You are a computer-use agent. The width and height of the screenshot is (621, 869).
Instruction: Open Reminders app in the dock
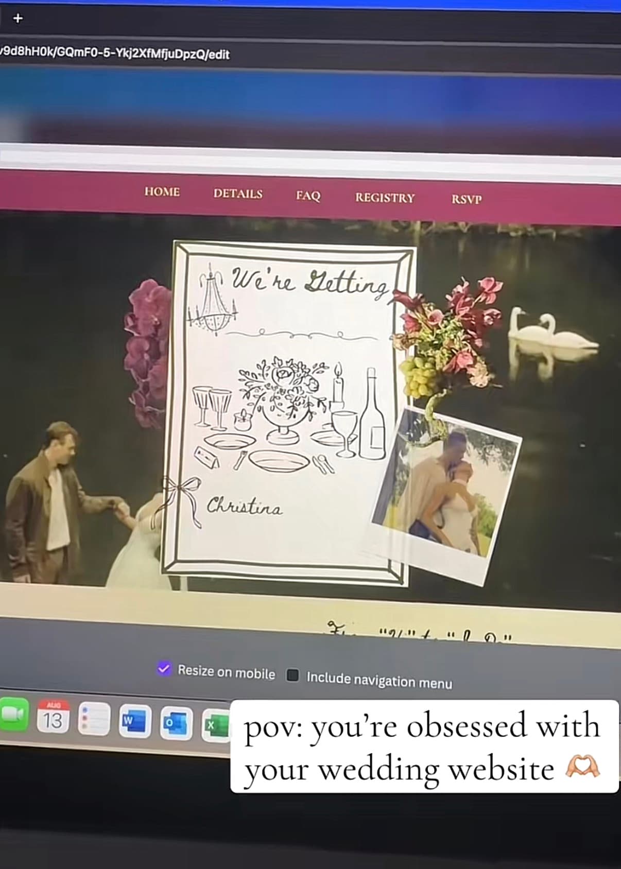click(x=94, y=719)
